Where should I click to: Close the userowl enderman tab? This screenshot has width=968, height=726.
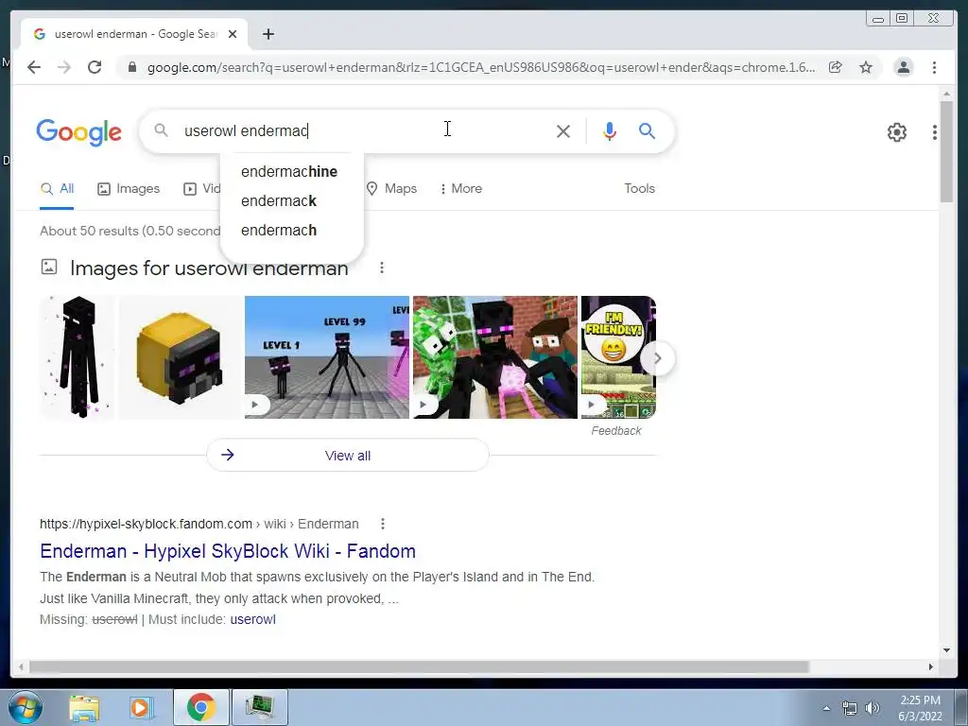tap(233, 34)
